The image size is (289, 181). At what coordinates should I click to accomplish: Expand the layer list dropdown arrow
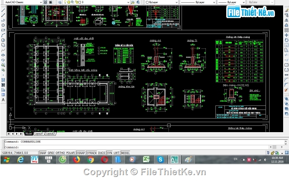click(128, 2)
